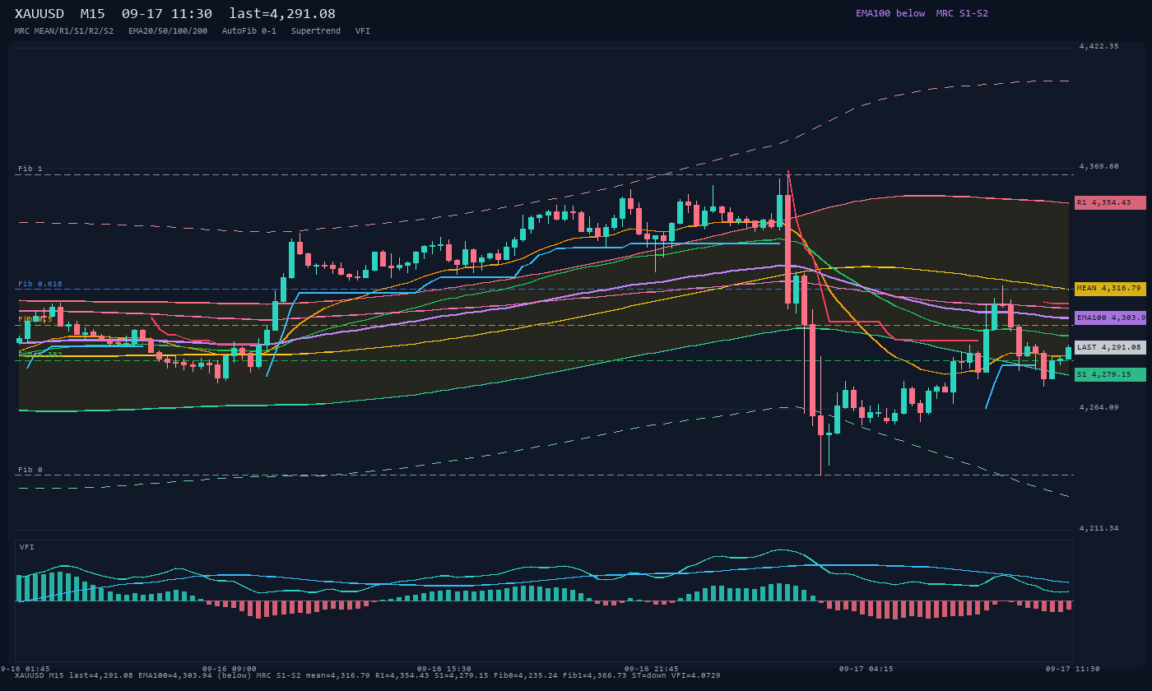Click the "Fib 1" level label
The height and width of the screenshot is (691, 1152).
tap(30, 169)
